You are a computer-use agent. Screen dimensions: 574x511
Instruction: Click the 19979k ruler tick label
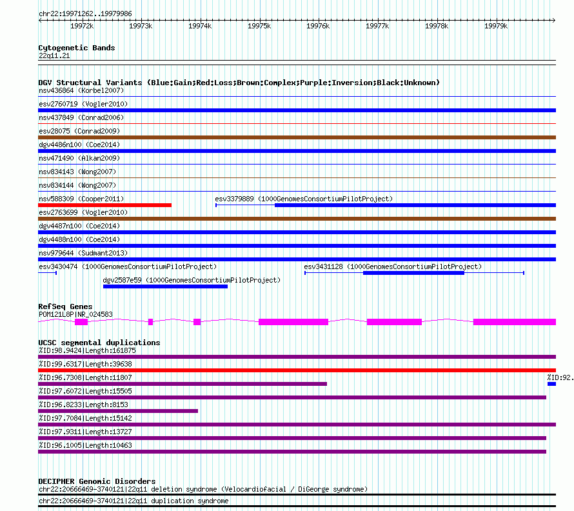[x=496, y=26]
